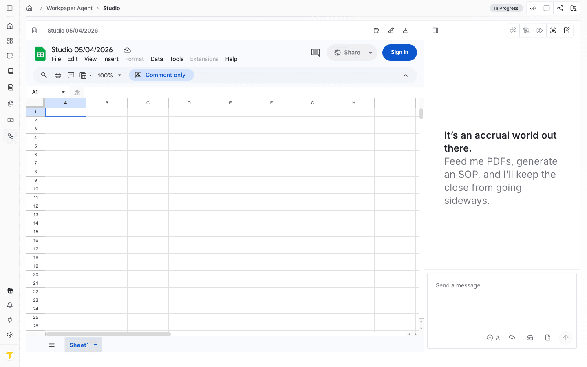Open the book icon in left sidebar
The width and height of the screenshot is (587, 367).
pyautogui.click(x=10, y=71)
